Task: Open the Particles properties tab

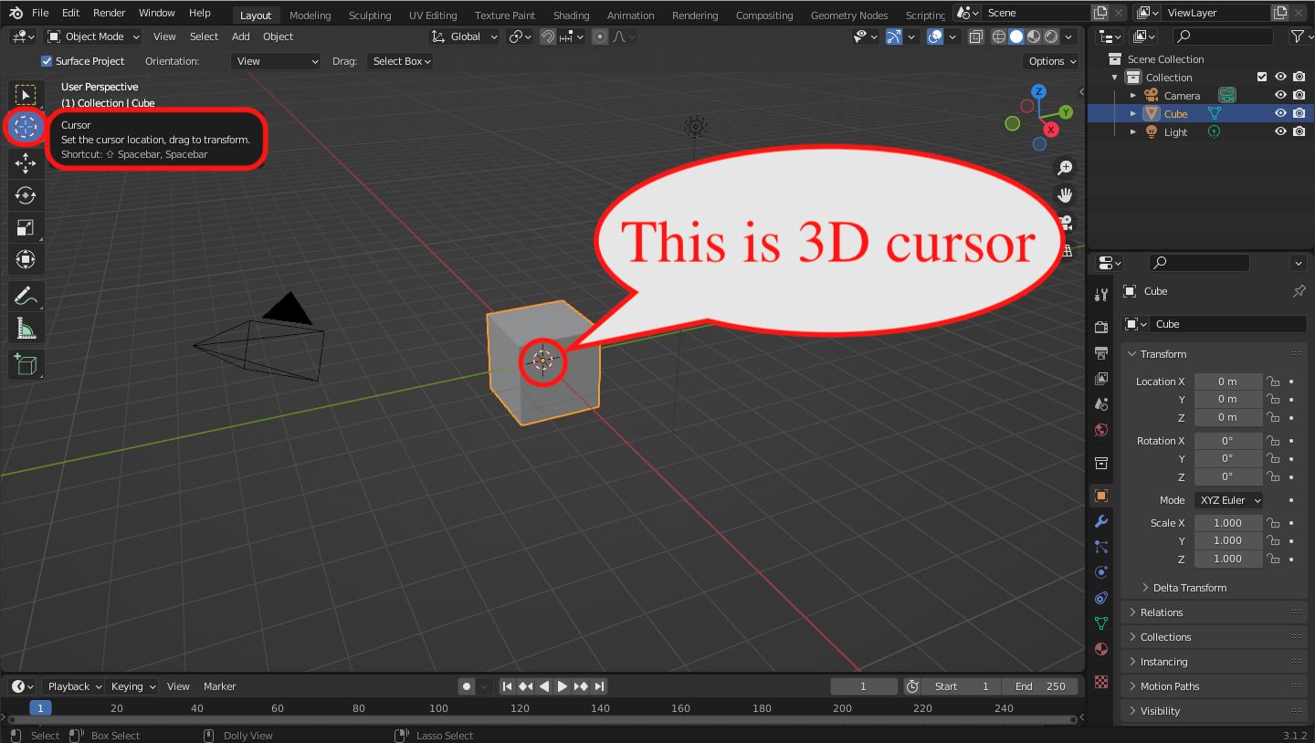Action: pyautogui.click(x=1101, y=547)
